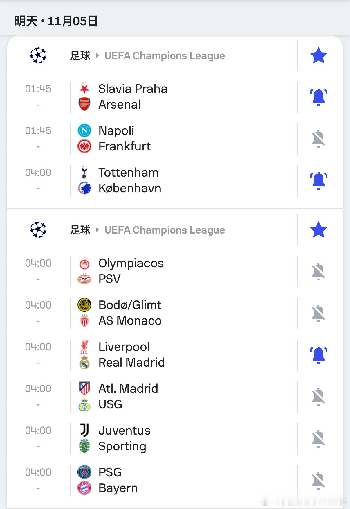Viewport: 350px width, 509px height.
Task: Expand the arrow after 足球 in second header
Action: (x=97, y=230)
